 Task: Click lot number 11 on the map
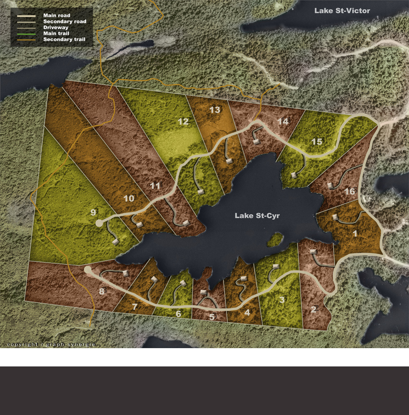[155, 186]
